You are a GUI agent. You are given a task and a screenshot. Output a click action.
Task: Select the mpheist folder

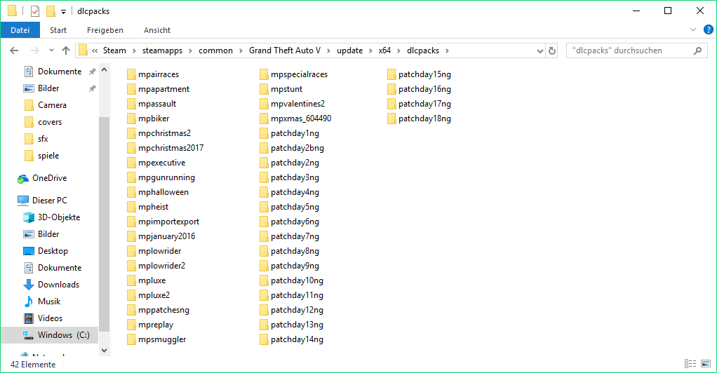153,207
